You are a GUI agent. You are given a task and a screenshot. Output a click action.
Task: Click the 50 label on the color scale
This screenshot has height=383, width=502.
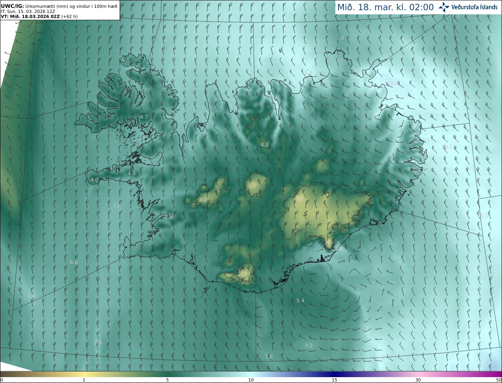tap(498, 380)
